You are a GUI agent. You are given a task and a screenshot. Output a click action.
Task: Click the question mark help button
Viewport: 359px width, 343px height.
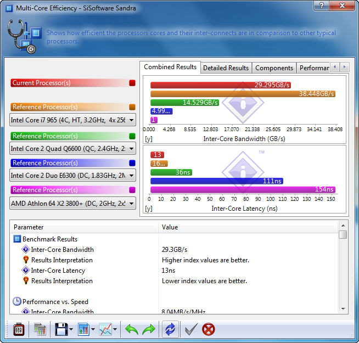click(322, 5)
